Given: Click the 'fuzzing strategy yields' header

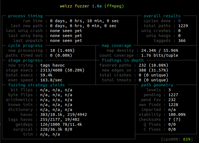Looking at the screenshot, I should (x=37, y=85).
